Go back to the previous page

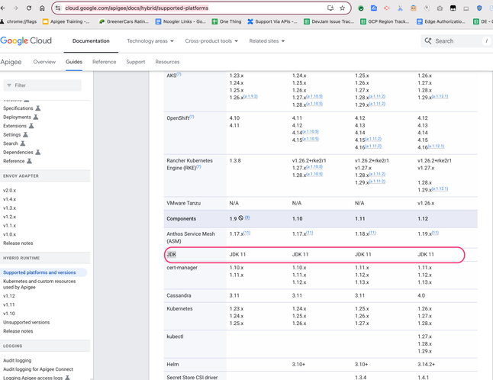3,8
